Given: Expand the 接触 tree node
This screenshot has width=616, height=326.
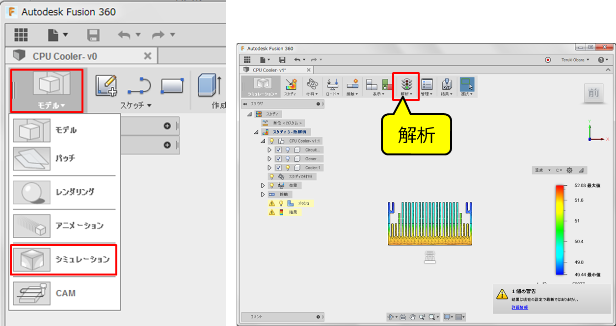Looking at the screenshot, I should point(263,194).
